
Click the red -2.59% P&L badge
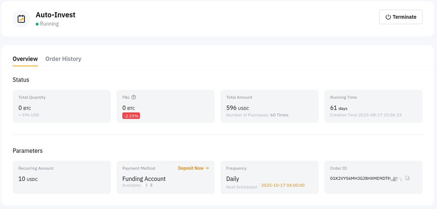[131, 116]
